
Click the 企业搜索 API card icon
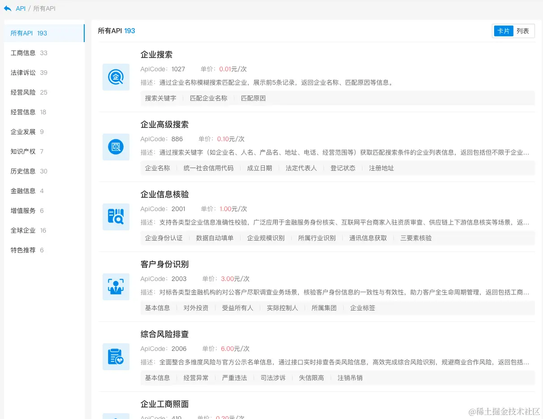(x=116, y=77)
